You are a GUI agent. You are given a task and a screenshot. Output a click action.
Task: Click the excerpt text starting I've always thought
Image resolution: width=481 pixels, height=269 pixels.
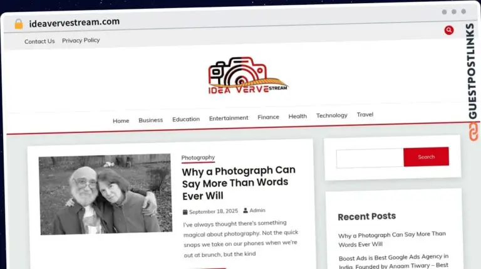pyautogui.click(x=240, y=239)
